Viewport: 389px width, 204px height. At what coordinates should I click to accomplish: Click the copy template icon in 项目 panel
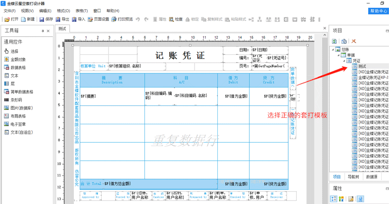coord(344,41)
